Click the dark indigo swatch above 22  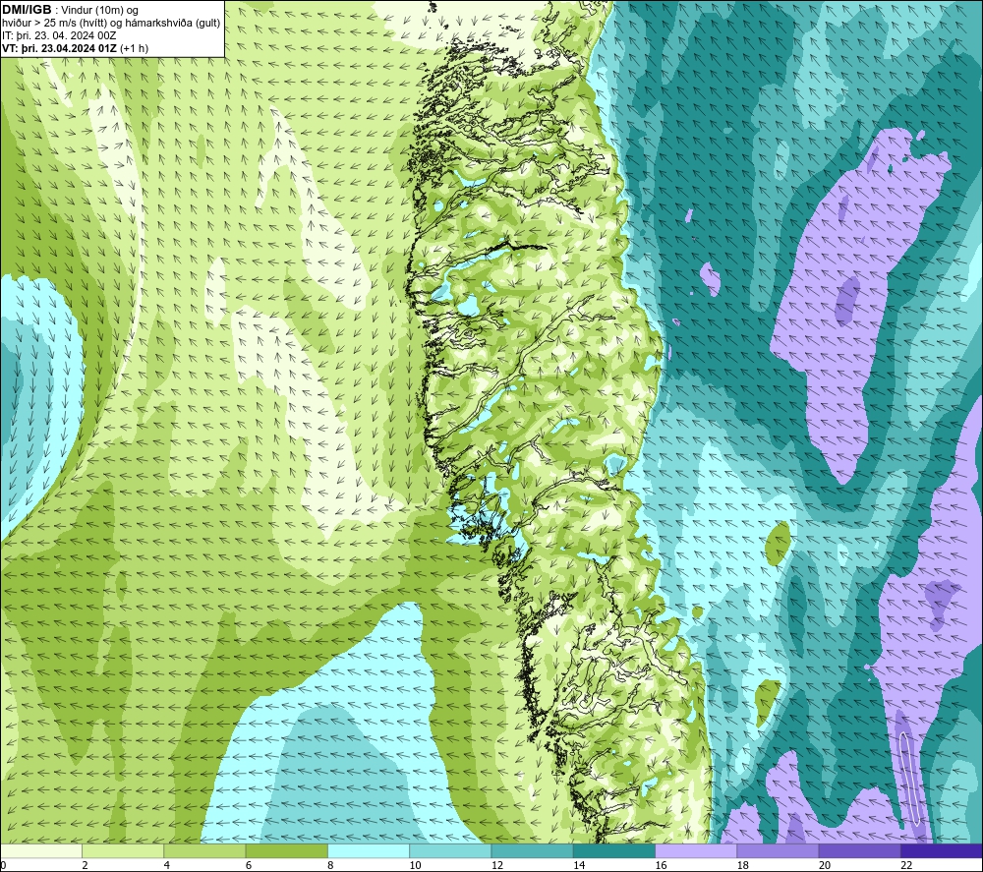tap(942, 850)
